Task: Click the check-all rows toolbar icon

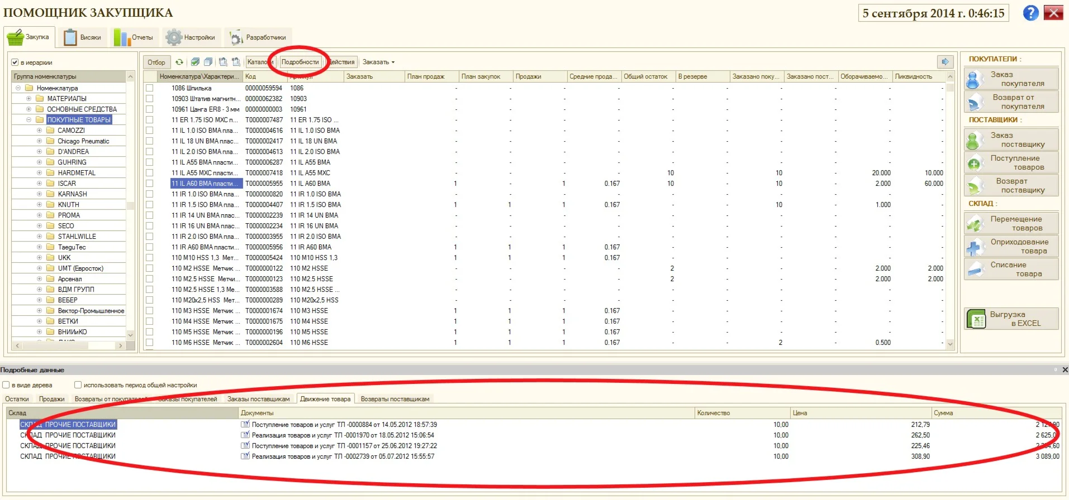Action: (195, 62)
